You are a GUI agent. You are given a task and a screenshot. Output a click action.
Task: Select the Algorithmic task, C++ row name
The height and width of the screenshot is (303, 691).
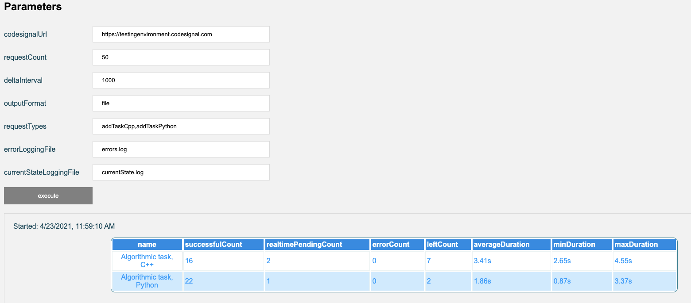coord(147,261)
